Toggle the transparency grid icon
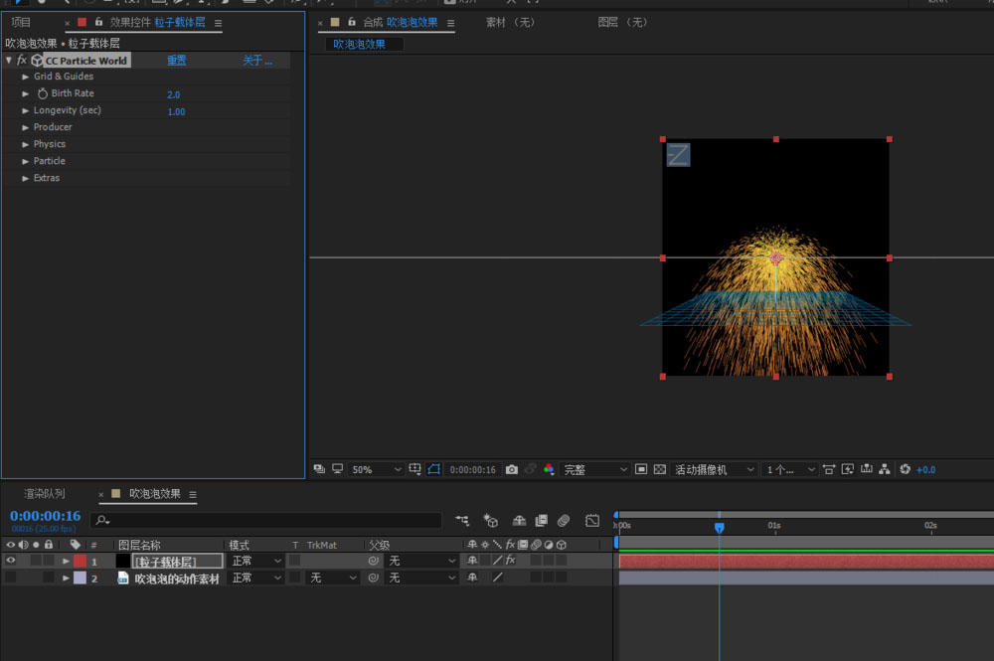The image size is (994, 661). [659, 469]
